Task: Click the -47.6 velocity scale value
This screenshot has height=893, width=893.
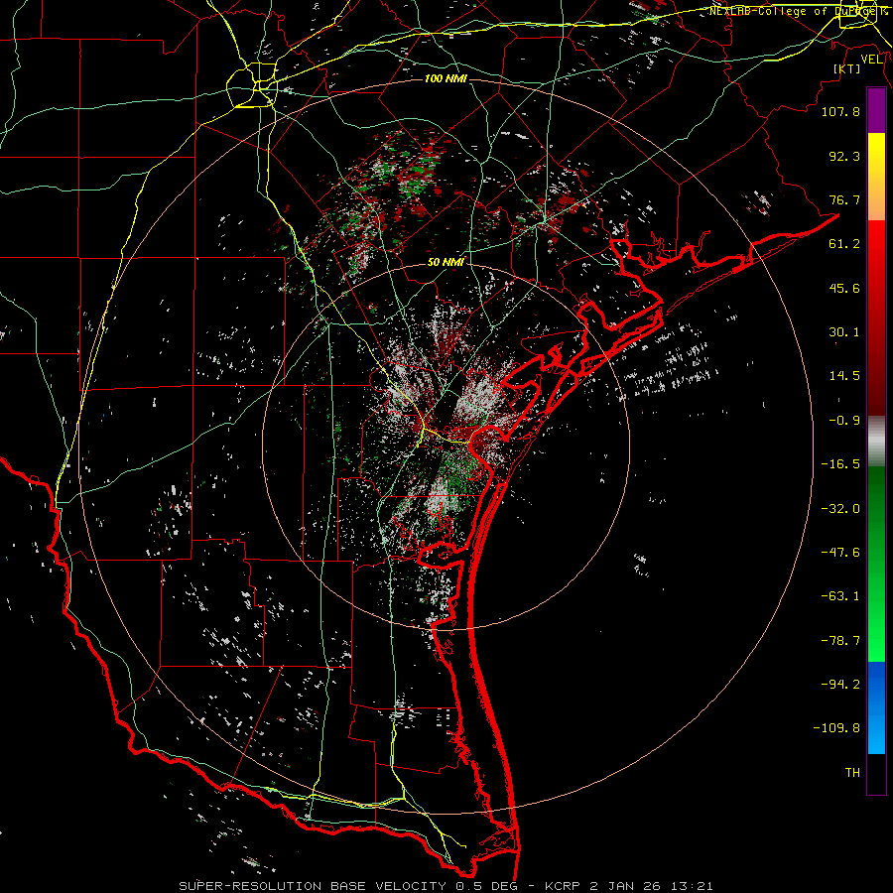Action: pos(840,553)
